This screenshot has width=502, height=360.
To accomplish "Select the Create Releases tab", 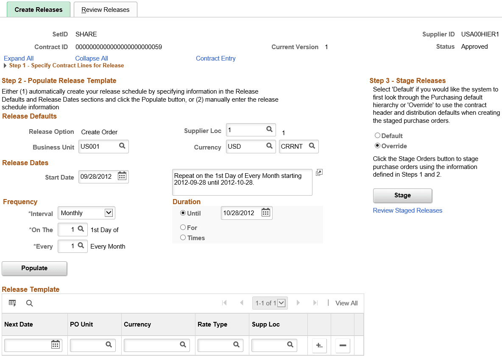I will click(x=38, y=9).
